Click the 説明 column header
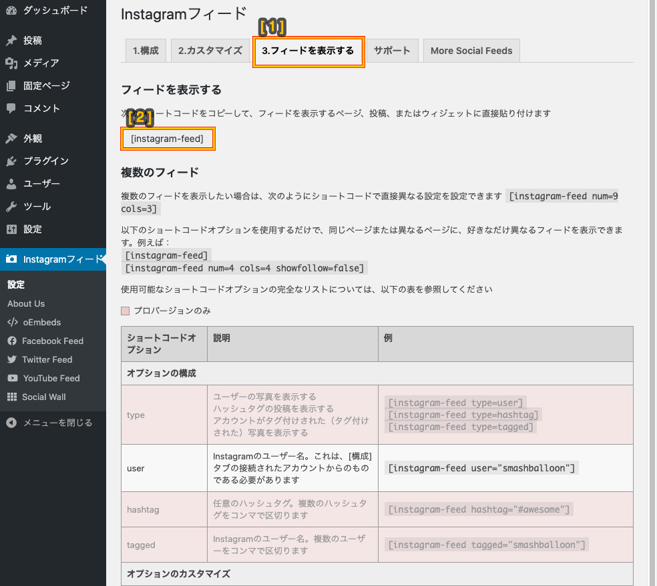The image size is (657, 586). [x=293, y=344]
